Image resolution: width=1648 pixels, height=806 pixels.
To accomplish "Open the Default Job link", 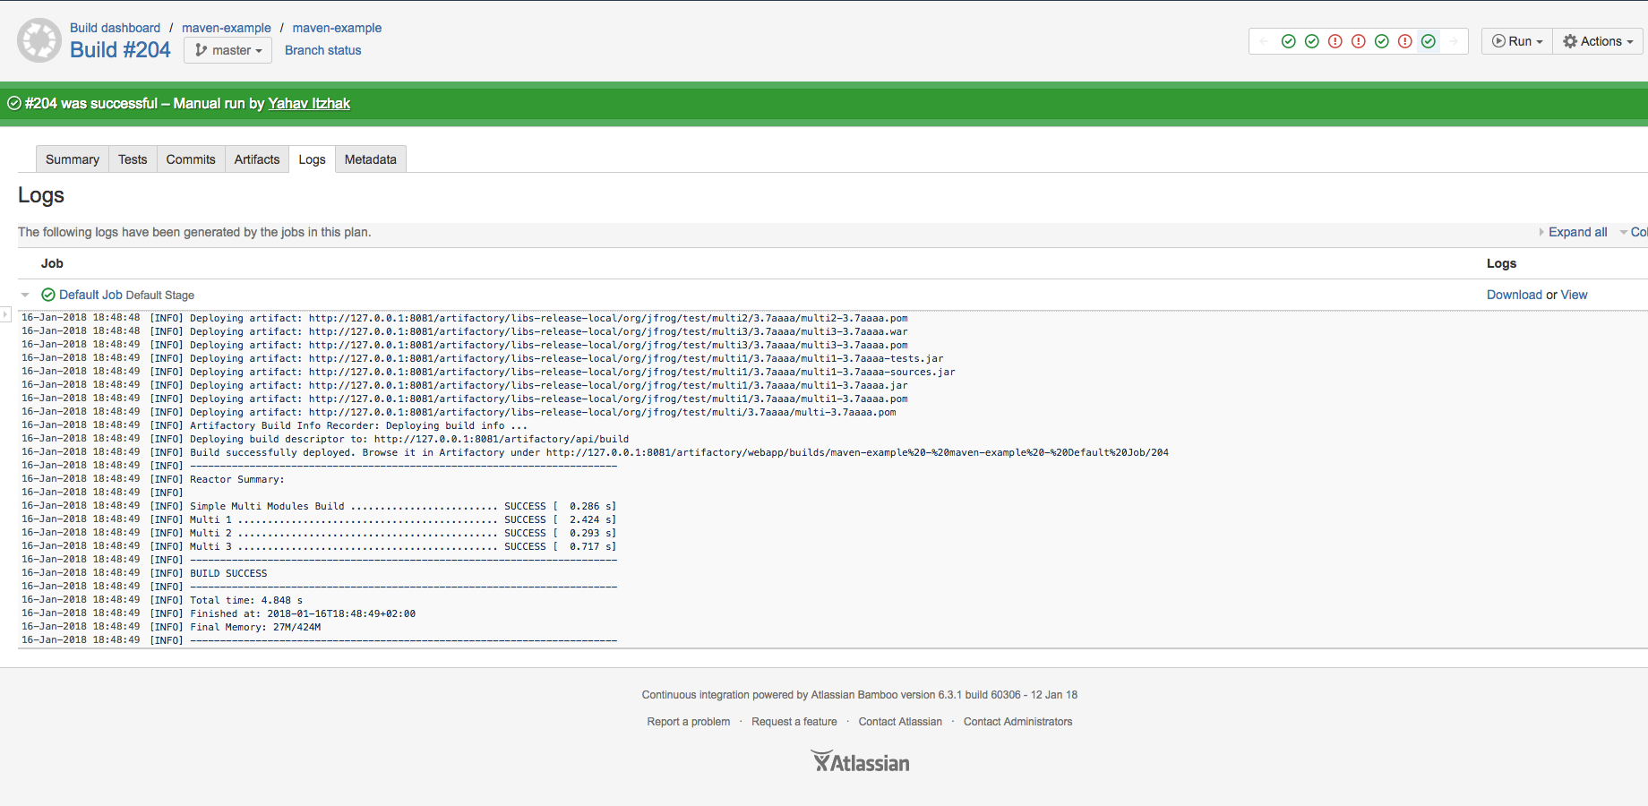I will 90,295.
